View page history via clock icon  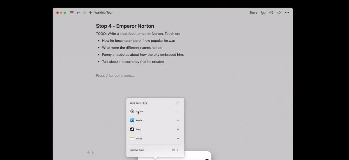point(271,13)
